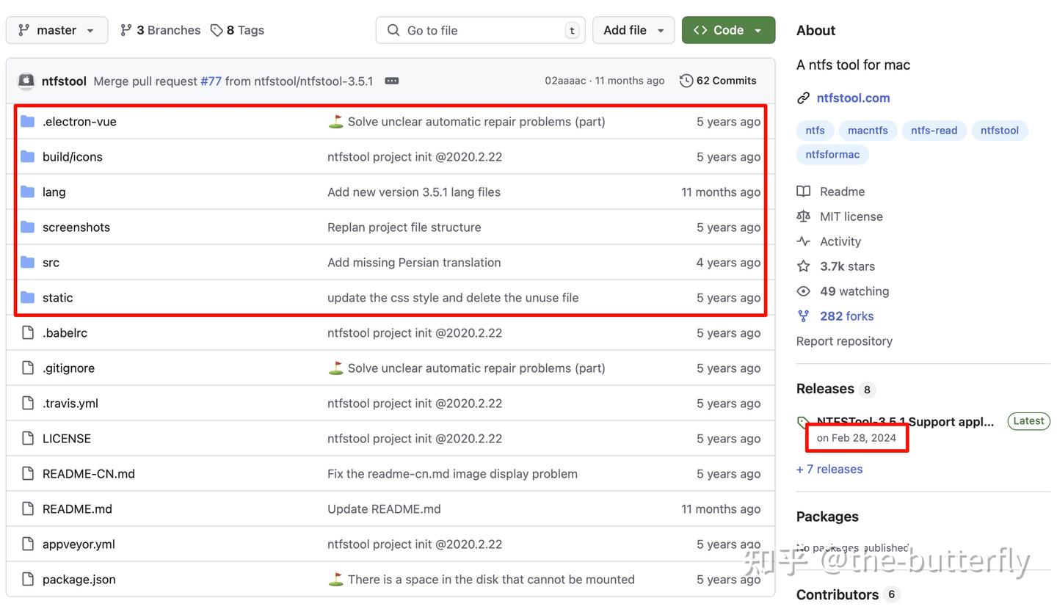The height and width of the screenshot is (609, 1057).
Task: Open the Contributors heading link
Action: tap(838, 594)
